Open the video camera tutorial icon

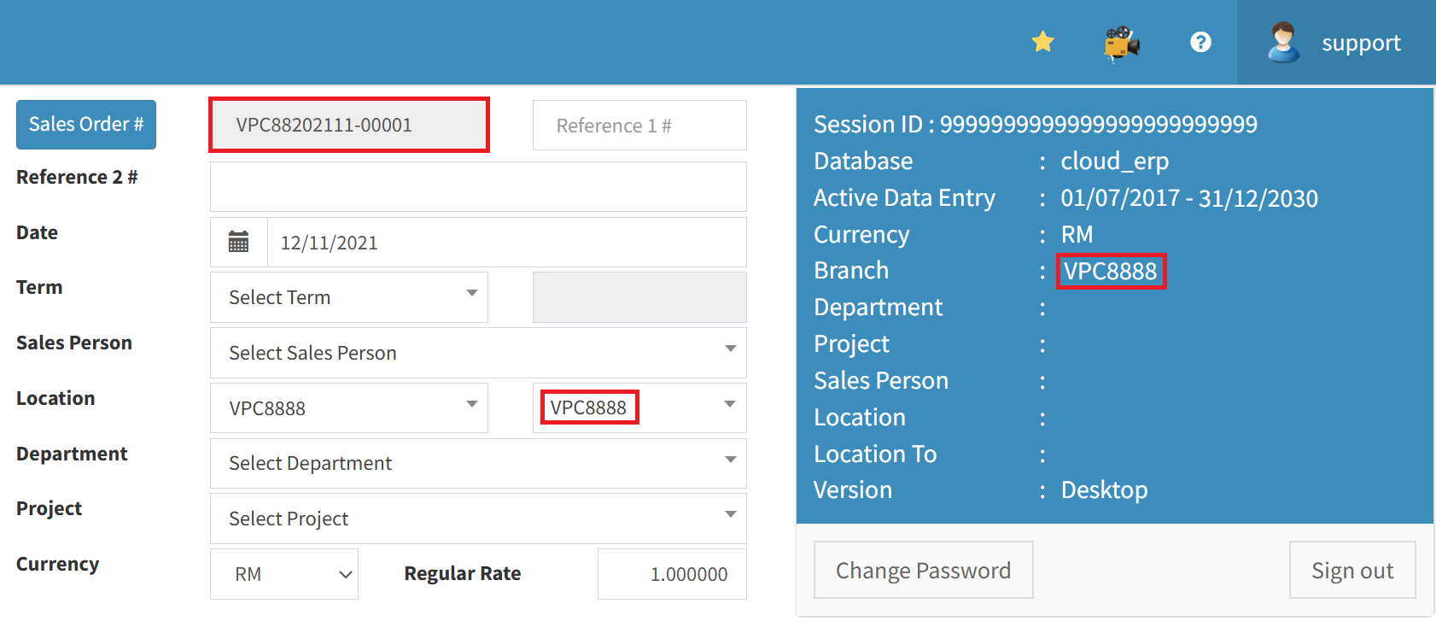[x=1122, y=42]
